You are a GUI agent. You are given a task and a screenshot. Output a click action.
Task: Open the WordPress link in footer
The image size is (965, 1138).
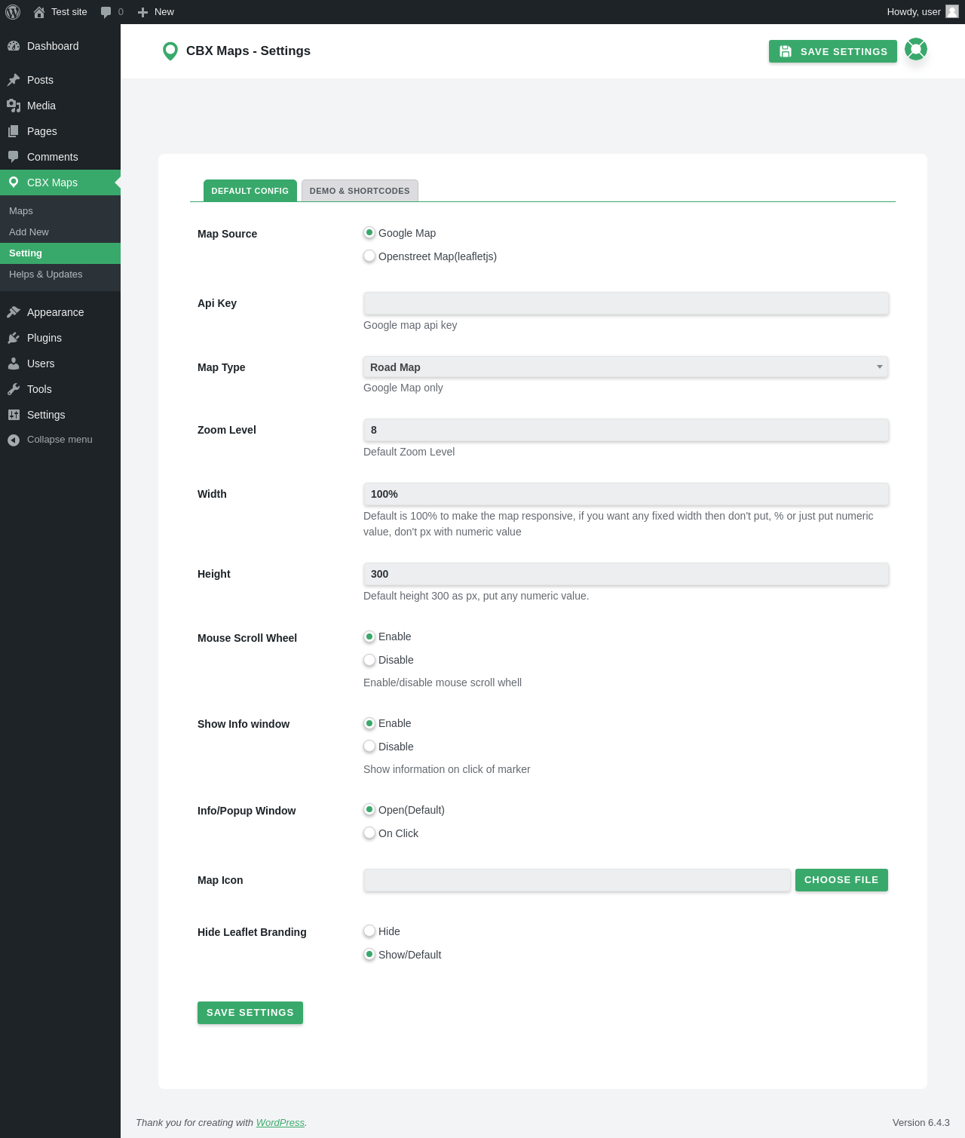tap(280, 1123)
